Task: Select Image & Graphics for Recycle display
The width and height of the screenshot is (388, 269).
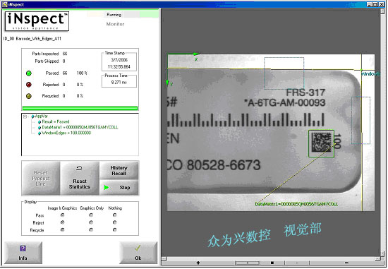Action: pyautogui.click(x=62, y=230)
